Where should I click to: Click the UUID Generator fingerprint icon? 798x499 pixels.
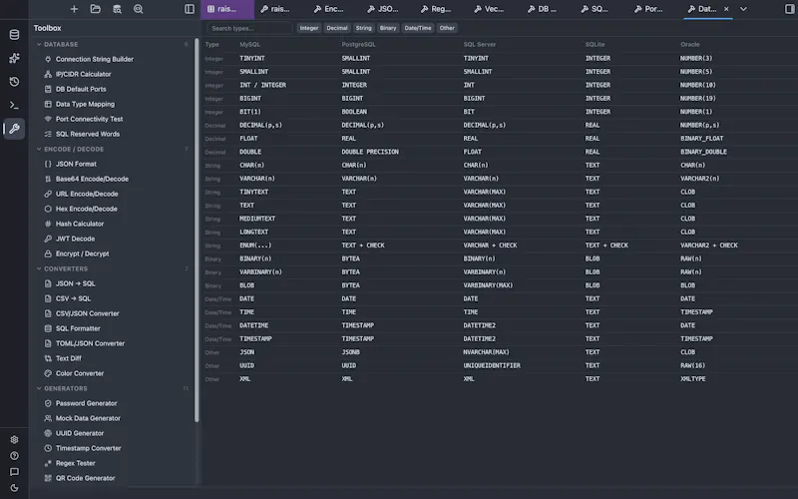[x=48, y=433]
